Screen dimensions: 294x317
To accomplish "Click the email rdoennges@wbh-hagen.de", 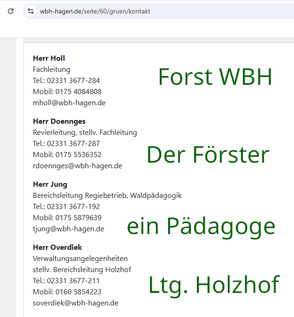I will coord(77,166).
